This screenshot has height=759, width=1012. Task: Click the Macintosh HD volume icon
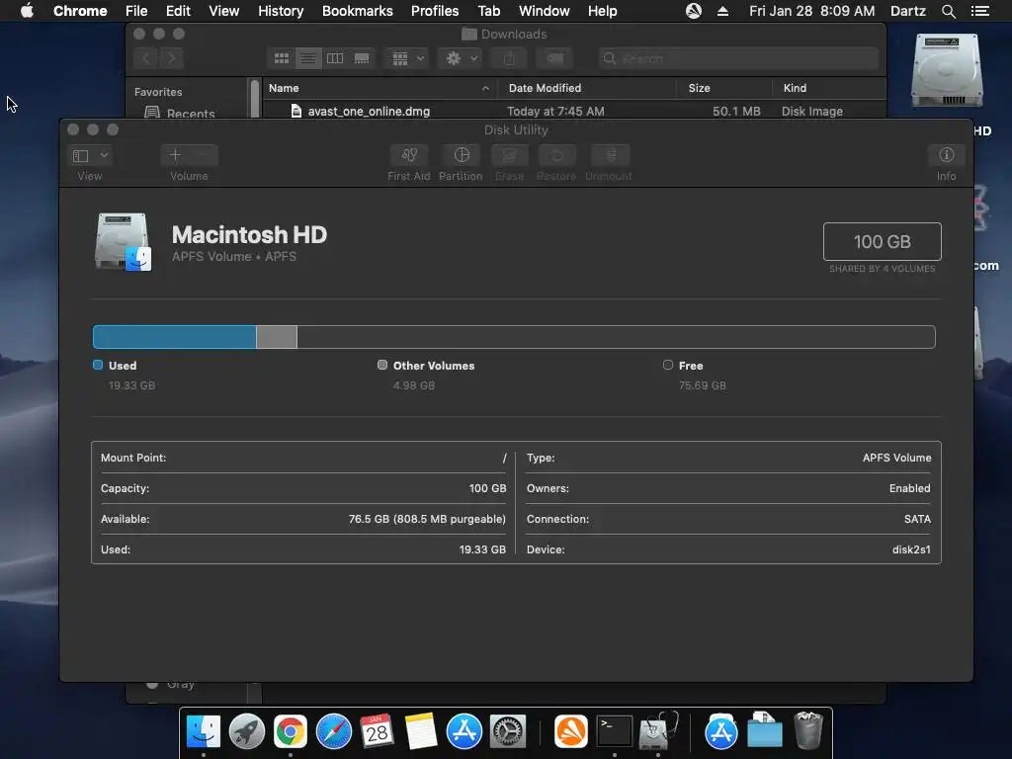(x=123, y=241)
